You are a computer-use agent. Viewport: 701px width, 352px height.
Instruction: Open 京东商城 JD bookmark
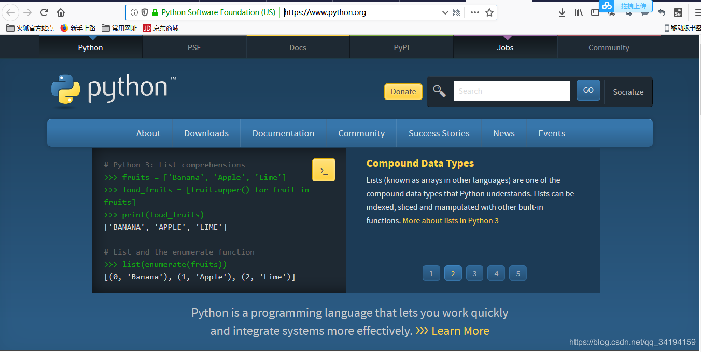coord(161,28)
